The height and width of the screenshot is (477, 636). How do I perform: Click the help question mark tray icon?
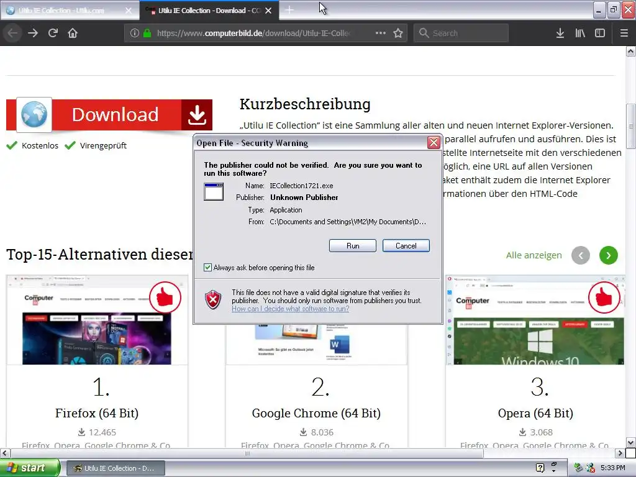tap(540, 468)
